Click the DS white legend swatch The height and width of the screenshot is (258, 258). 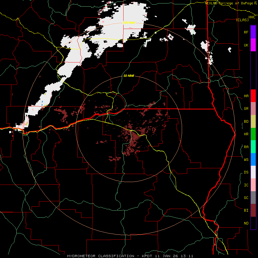pyautogui.click(x=253, y=172)
